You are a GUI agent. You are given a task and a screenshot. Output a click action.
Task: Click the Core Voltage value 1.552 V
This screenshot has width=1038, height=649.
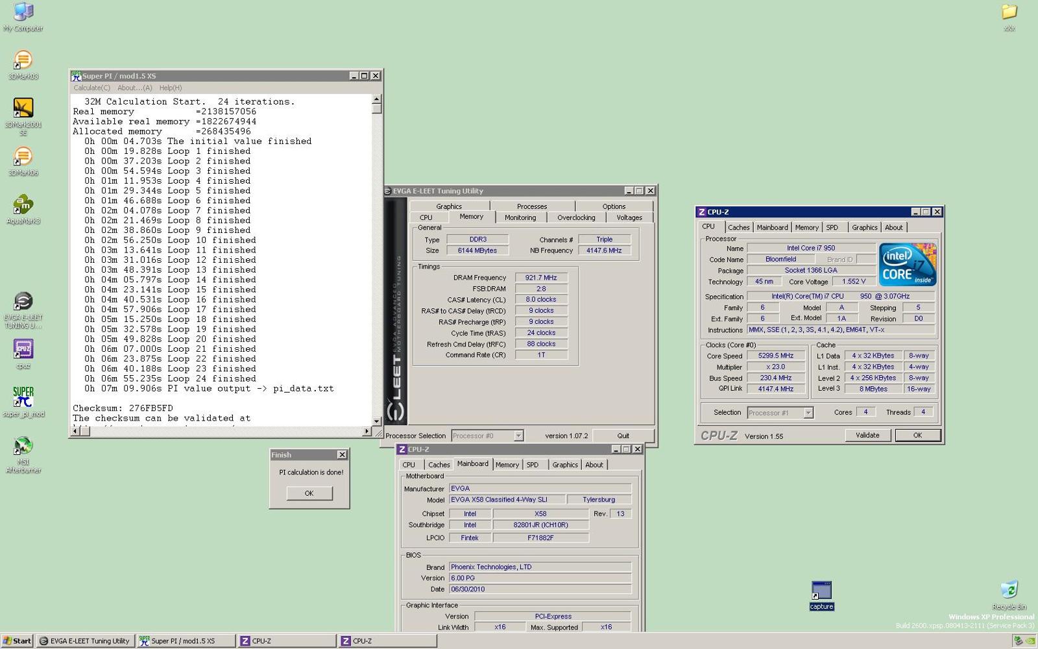click(854, 282)
